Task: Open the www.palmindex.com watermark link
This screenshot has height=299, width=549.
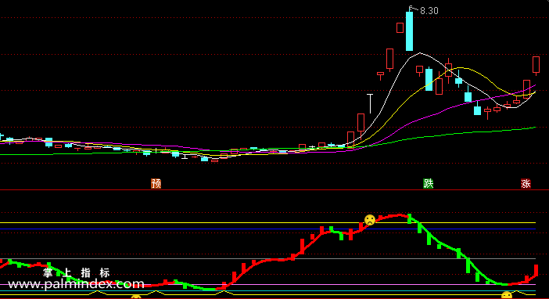Action: [x=76, y=284]
